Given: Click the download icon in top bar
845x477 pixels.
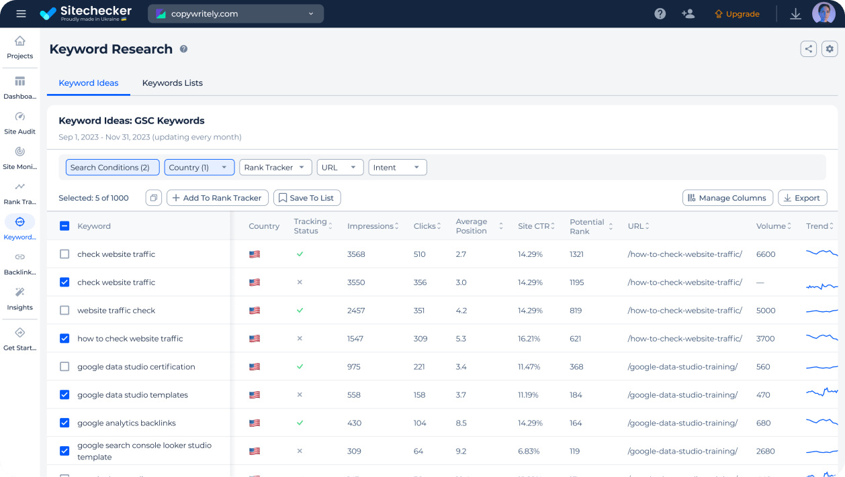Looking at the screenshot, I should 795,13.
